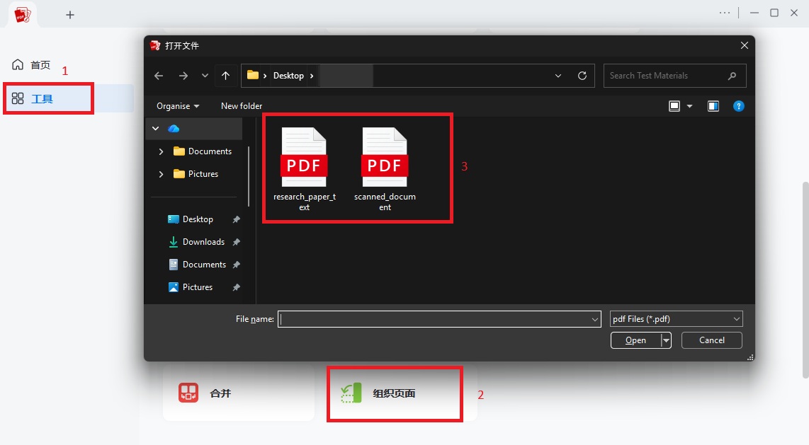Navigate forward in the file dialog
Screen dimensions: 809x445
point(183,76)
